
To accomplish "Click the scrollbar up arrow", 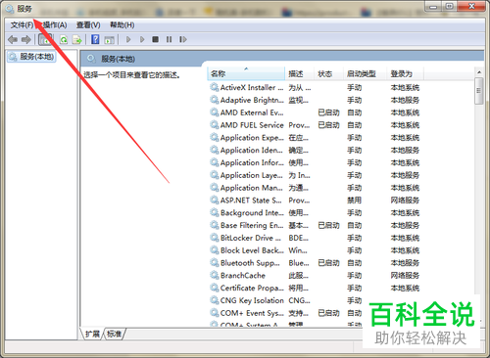I will tap(479, 72).
